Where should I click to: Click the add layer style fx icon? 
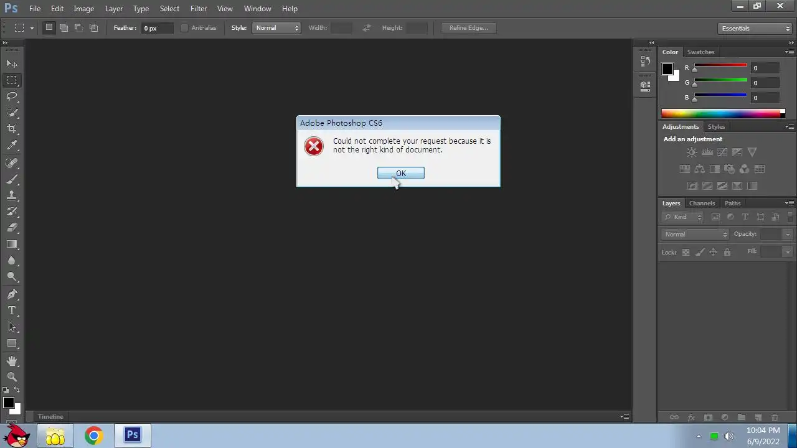coord(691,418)
